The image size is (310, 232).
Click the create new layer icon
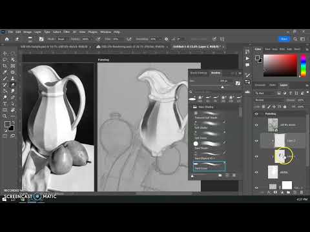(x=295, y=192)
